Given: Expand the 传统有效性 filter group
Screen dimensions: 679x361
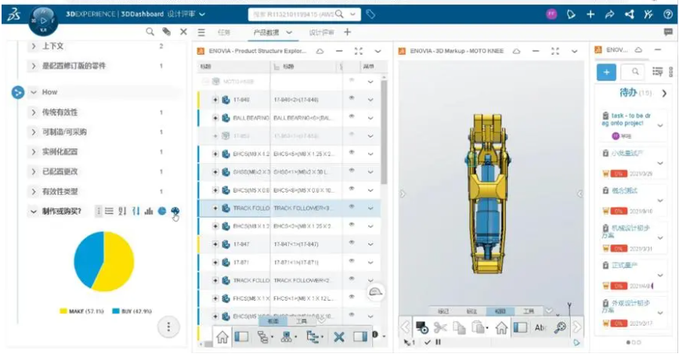Looking at the screenshot, I should pos(34,112).
